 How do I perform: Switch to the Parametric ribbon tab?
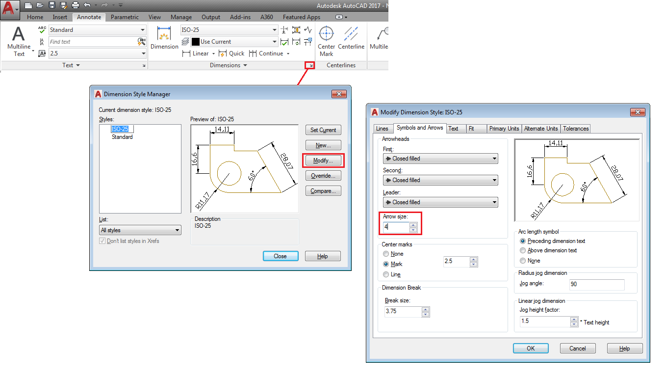click(x=125, y=17)
